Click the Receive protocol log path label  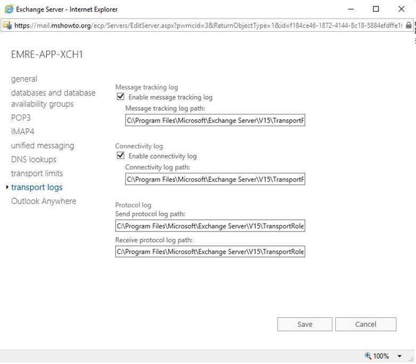coord(154,239)
